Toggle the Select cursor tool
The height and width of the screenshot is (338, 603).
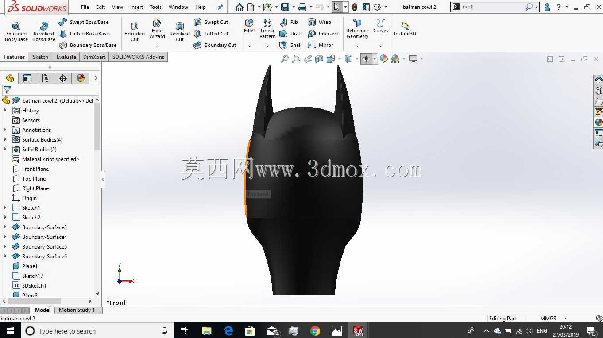coord(337,7)
